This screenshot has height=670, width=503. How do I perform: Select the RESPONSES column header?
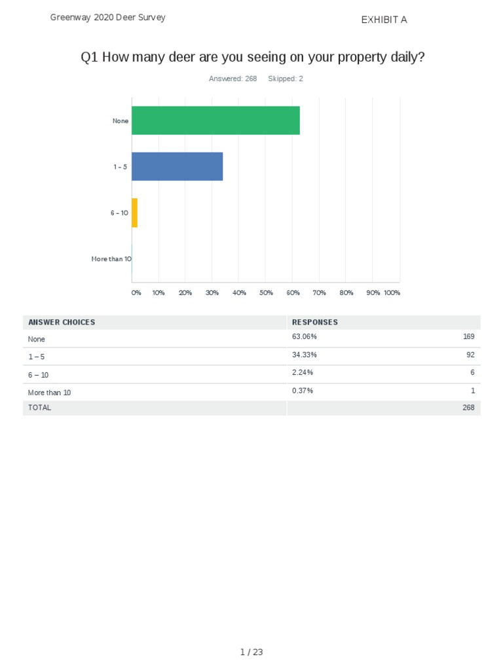pyautogui.click(x=315, y=322)
